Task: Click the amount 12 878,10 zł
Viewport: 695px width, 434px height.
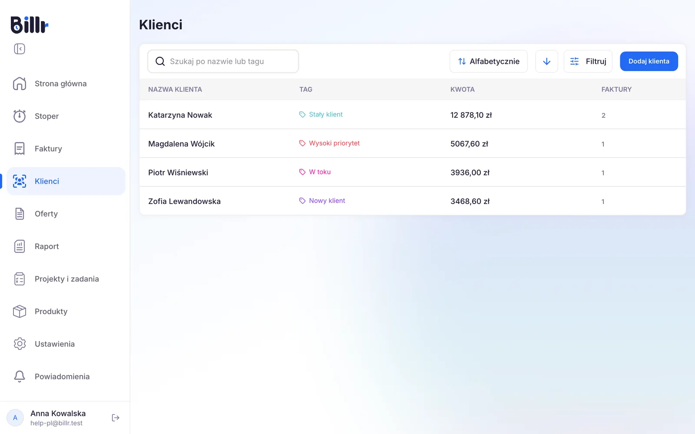Action: tap(471, 115)
